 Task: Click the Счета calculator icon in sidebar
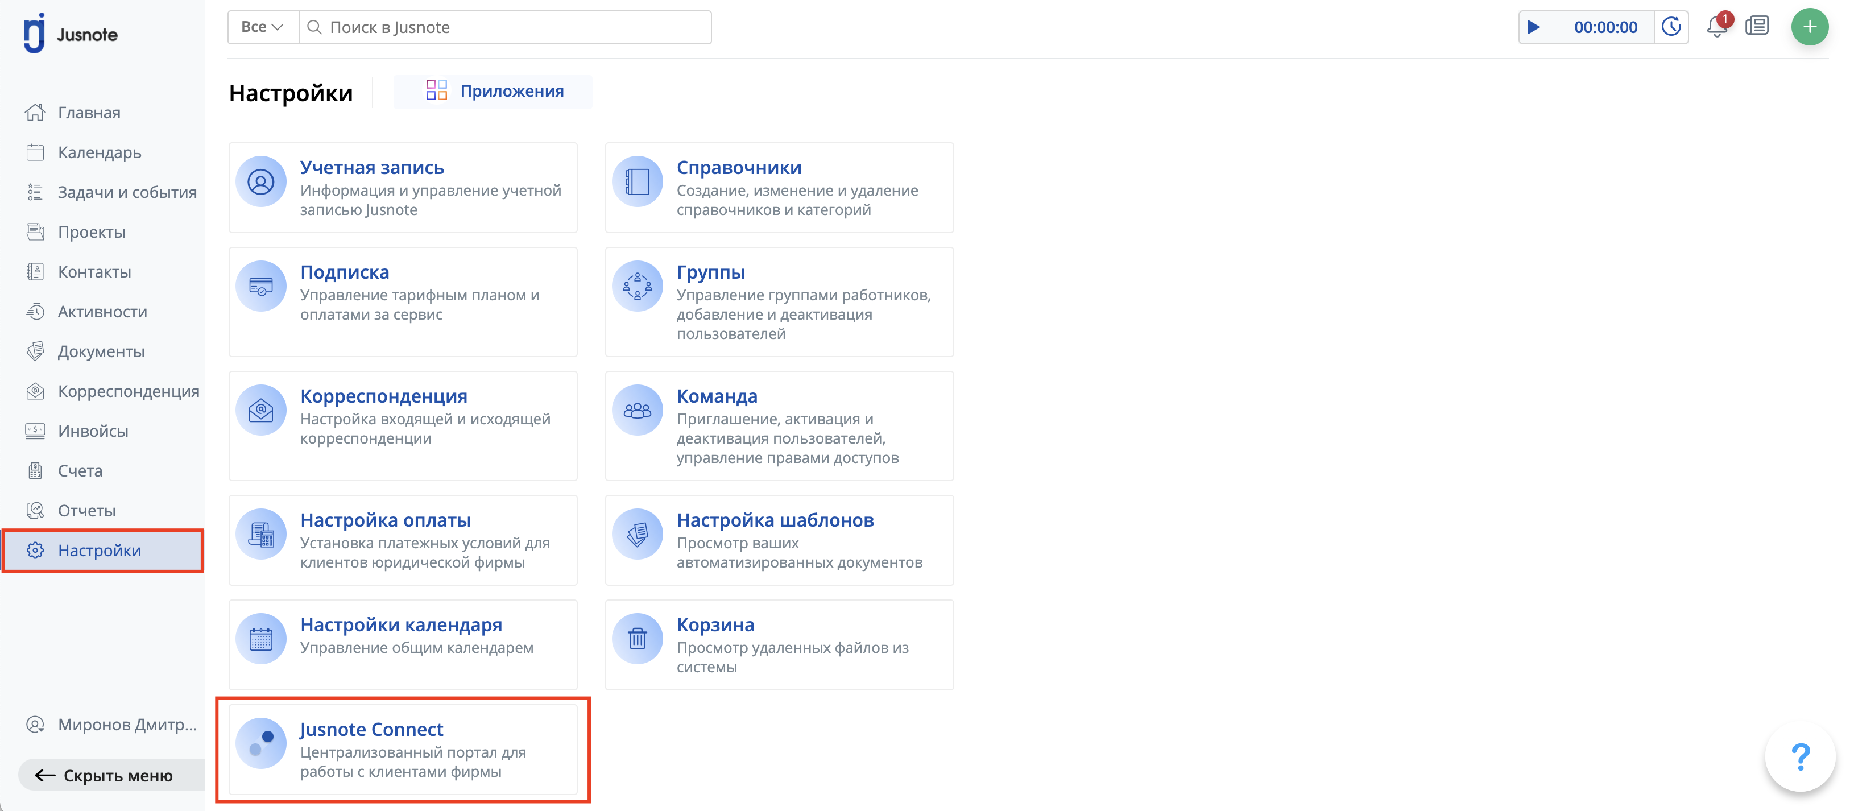[35, 471]
